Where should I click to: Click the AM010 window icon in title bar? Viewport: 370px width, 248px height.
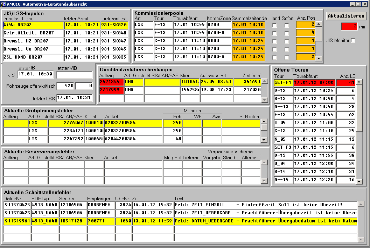coord(4,4)
